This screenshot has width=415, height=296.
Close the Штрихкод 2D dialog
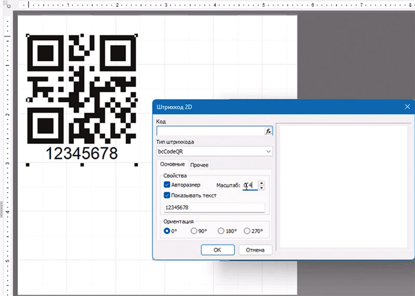click(x=407, y=106)
